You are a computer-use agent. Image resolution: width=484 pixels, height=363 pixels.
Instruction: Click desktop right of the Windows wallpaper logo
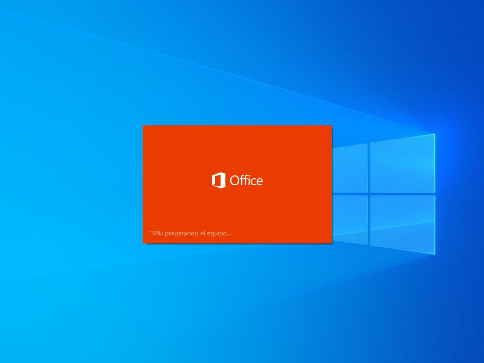click(461, 194)
